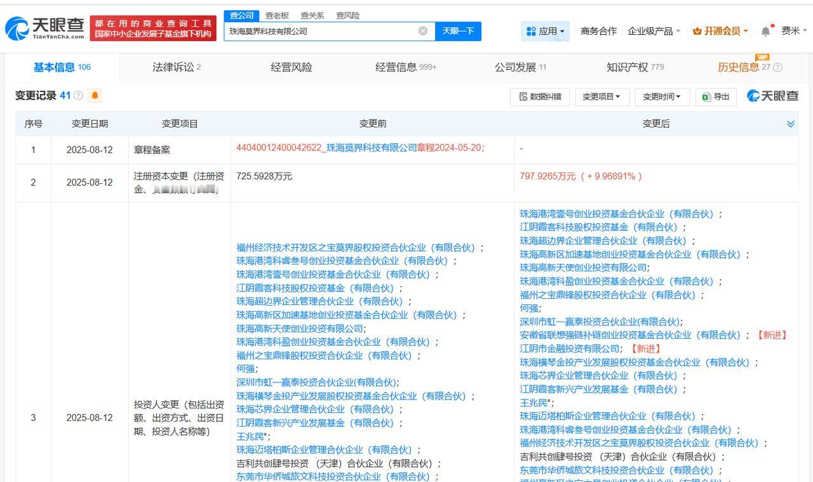Click the 天眼一下 search button
Screen dimensions: 813x482
pyautogui.click(x=458, y=31)
